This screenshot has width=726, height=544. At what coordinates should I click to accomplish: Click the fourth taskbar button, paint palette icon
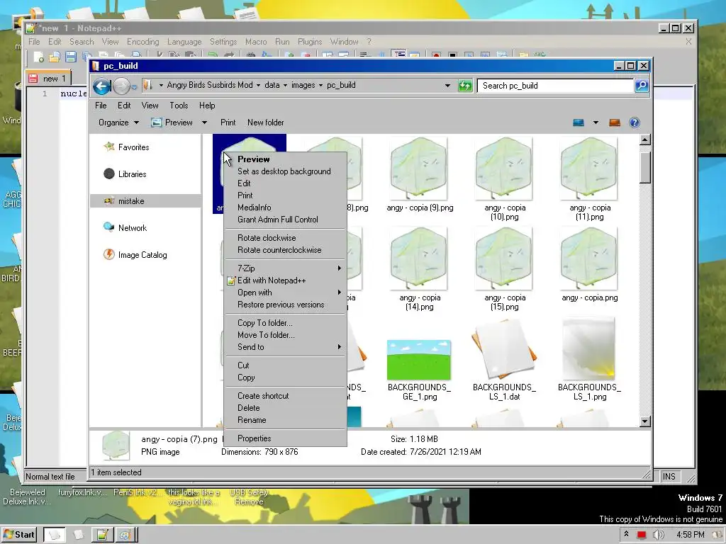(x=125, y=535)
